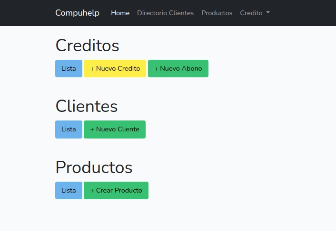Image resolution: width=336 pixels, height=231 pixels.
Task: Click the large Productos section heading
Action: [x=94, y=167]
